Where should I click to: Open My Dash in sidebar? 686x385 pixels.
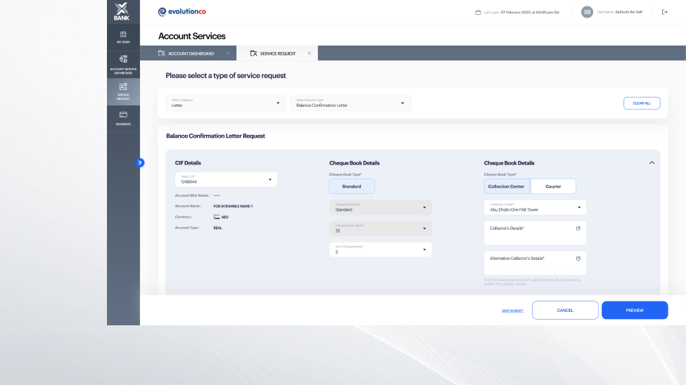point(123,37)
